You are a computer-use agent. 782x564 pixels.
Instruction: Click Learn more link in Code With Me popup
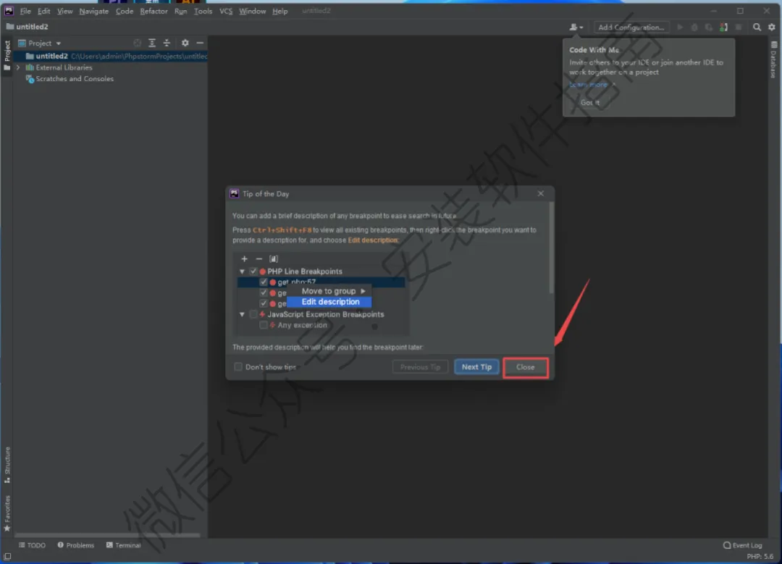(589, 85)
